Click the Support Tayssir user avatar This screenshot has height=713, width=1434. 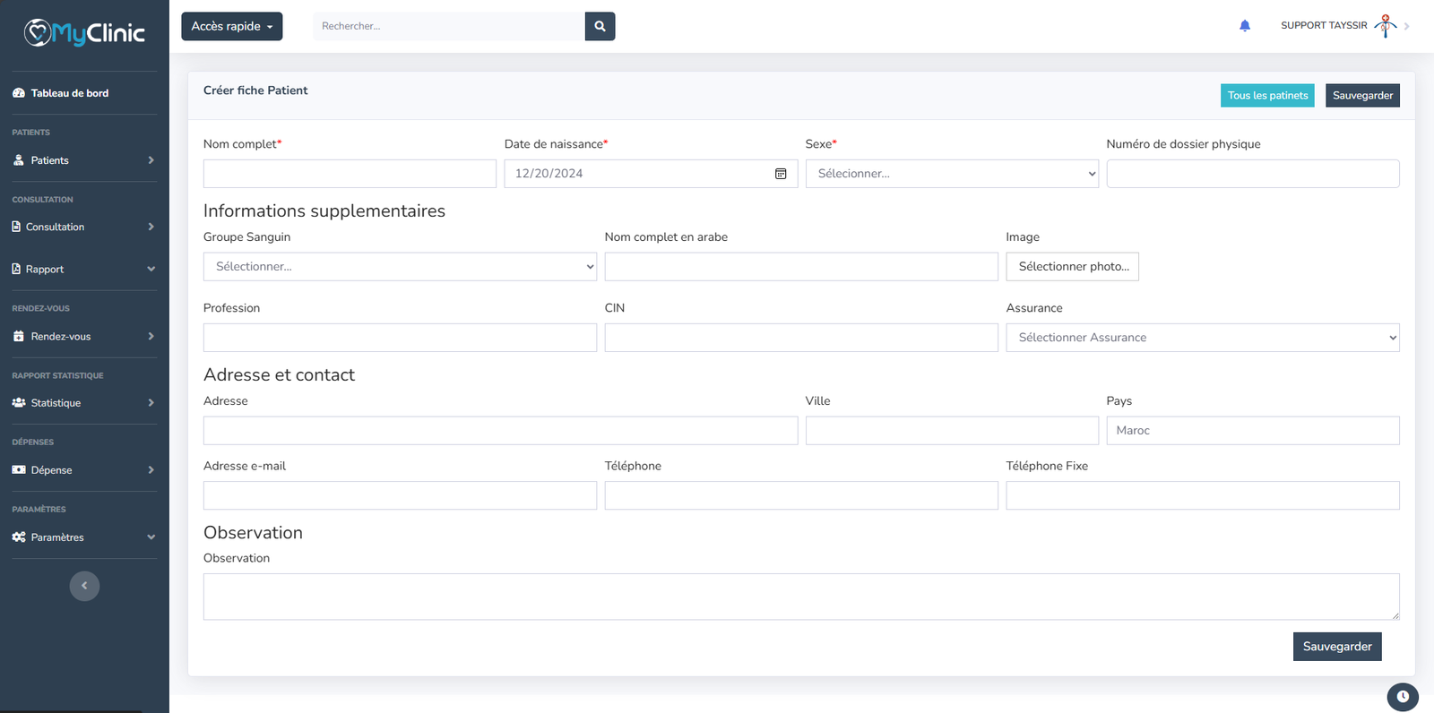tap(1385, 26)
